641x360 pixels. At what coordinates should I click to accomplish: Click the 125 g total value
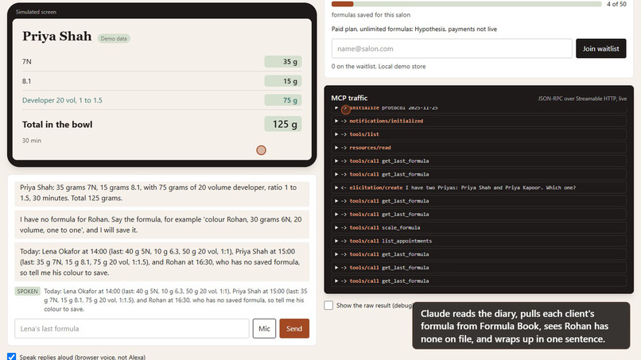283,124
